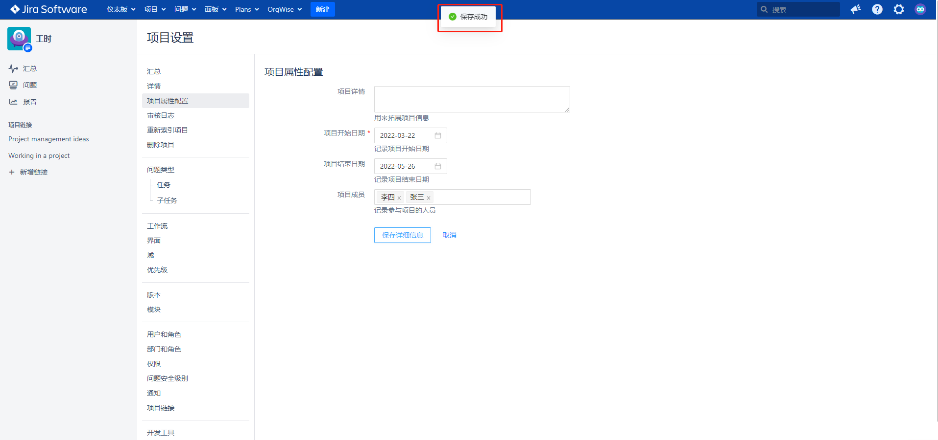Click the 工时 project avatar
938x440 pixels.
(x=19, y=39)
